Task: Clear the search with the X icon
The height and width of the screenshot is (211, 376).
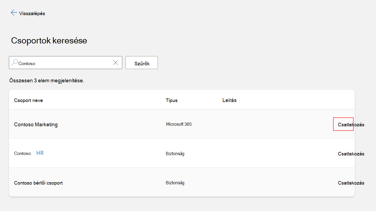Action: (x=116, y=63)
